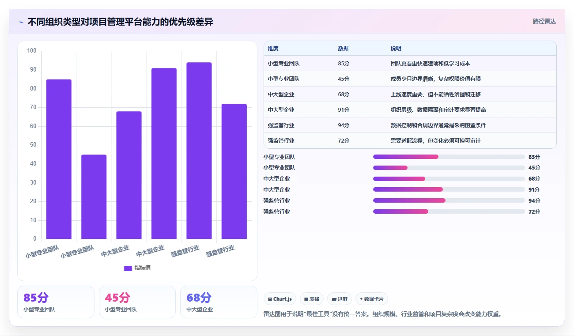Image resolution: width=574 pixels, height=336 pixels.
Task: Open the large 85分 stat card
Action: tap(56, 302)
